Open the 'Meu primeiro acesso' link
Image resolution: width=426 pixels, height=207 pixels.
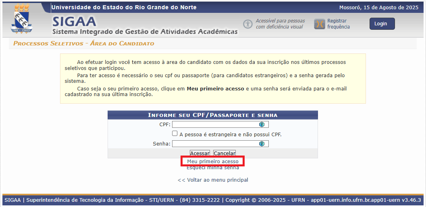[x=213, y=161]
